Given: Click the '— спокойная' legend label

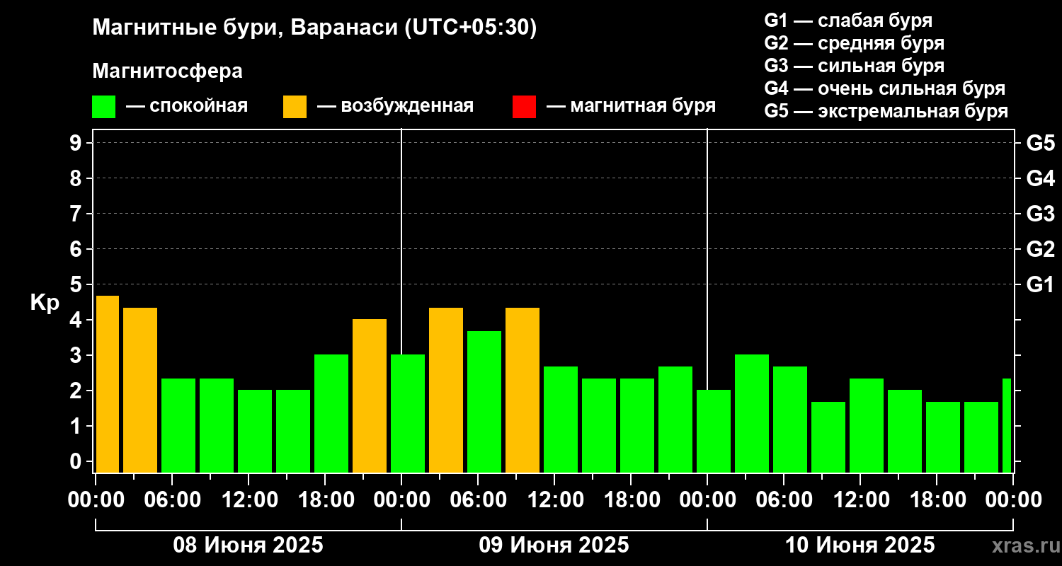Looking at the screenshot, I should pyautogui.click(x=187, y=106).
